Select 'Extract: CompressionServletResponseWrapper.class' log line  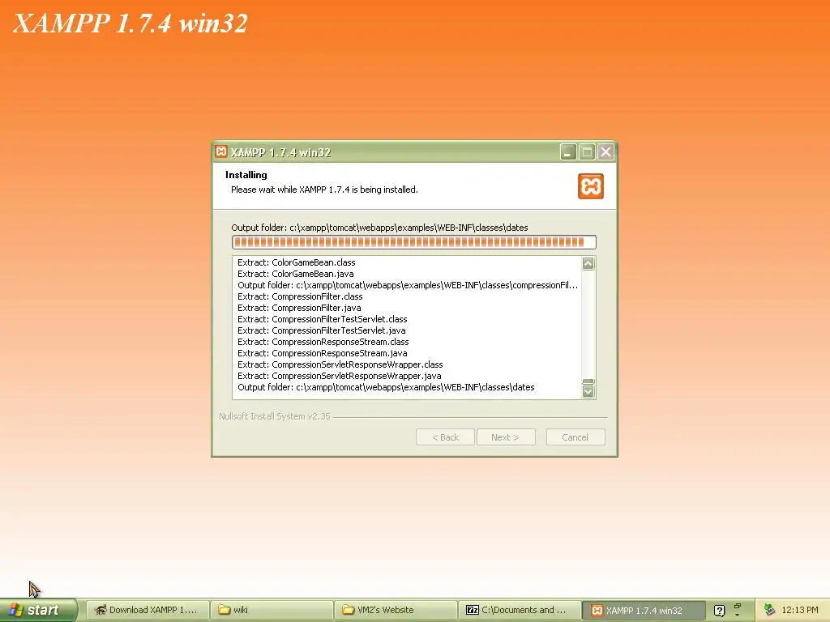[340, 364]
